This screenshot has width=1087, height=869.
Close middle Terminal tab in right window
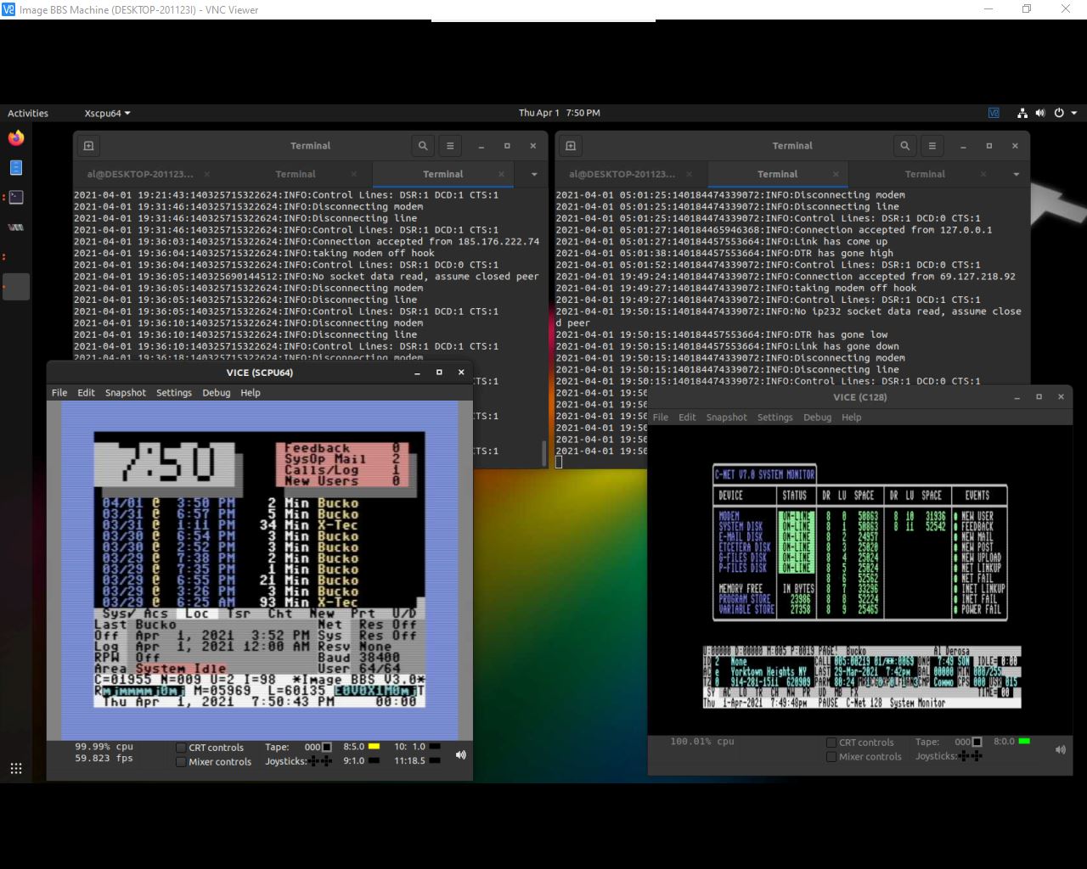[836, 174]
